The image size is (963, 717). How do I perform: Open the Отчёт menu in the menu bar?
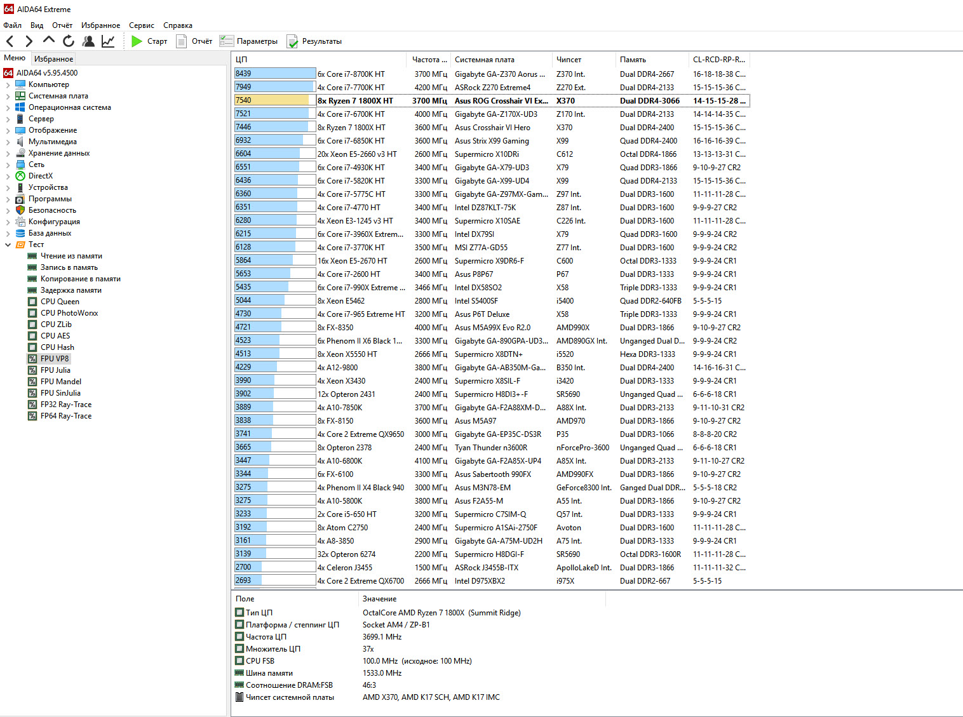(62, 25)
